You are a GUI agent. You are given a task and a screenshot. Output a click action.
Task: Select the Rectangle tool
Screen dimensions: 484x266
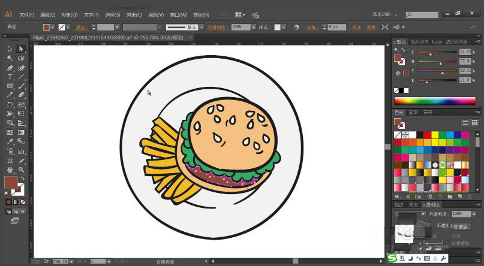pyautogui.click(x=10, y=86)
